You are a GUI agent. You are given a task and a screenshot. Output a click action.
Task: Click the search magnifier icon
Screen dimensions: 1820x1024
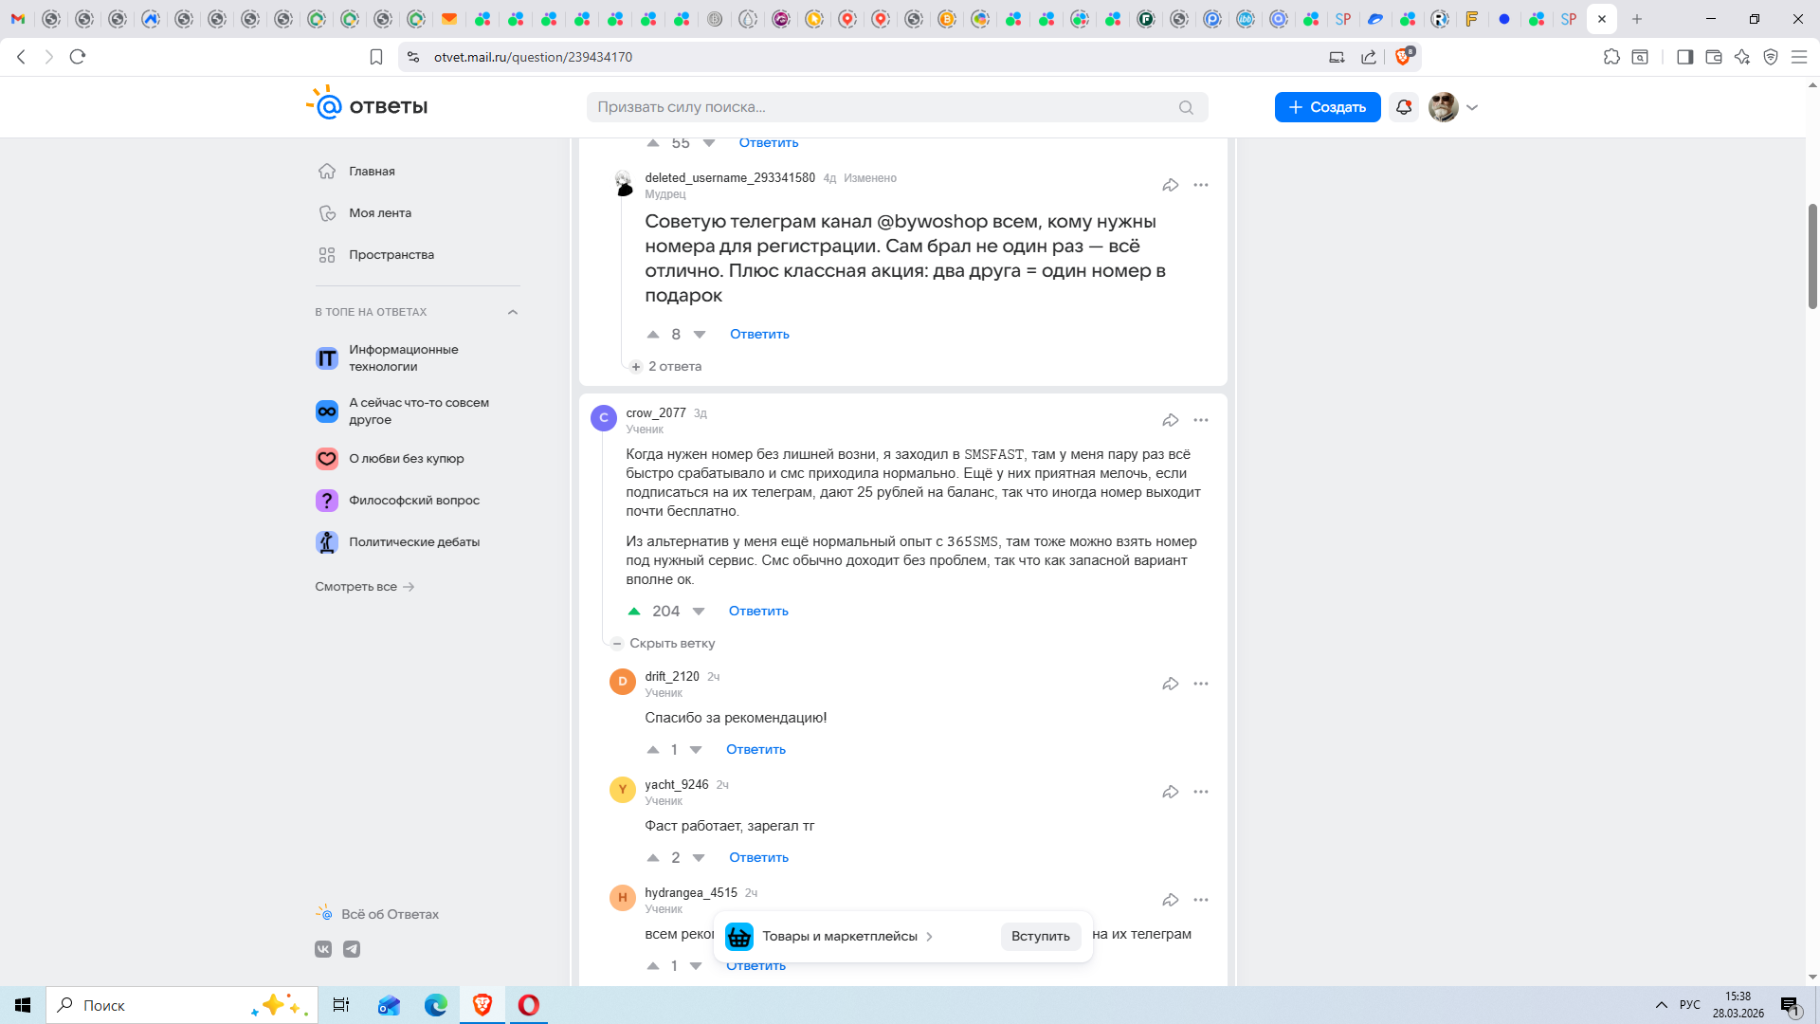click(1186, 107)
